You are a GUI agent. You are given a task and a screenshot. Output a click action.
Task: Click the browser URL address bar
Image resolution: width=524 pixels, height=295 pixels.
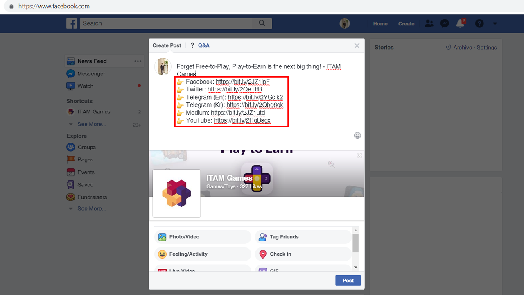(262, 6)
